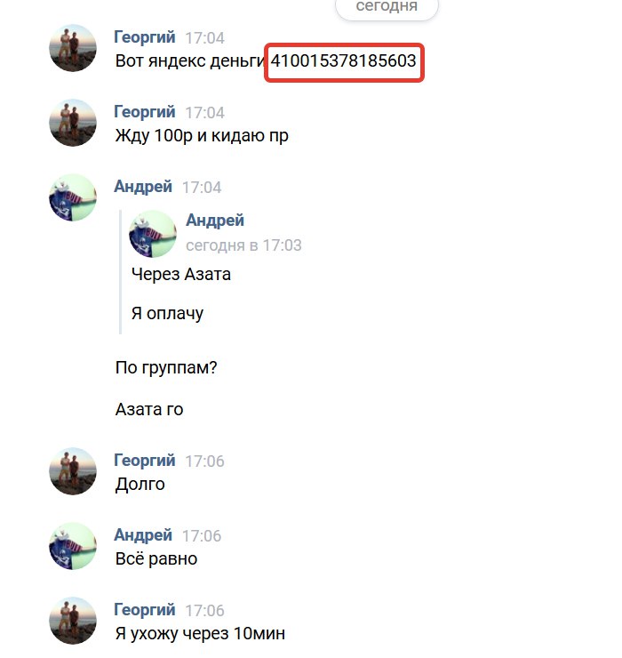
Task: Click the 17:06 timestamp next to Андрей
Action: point(202,536)
